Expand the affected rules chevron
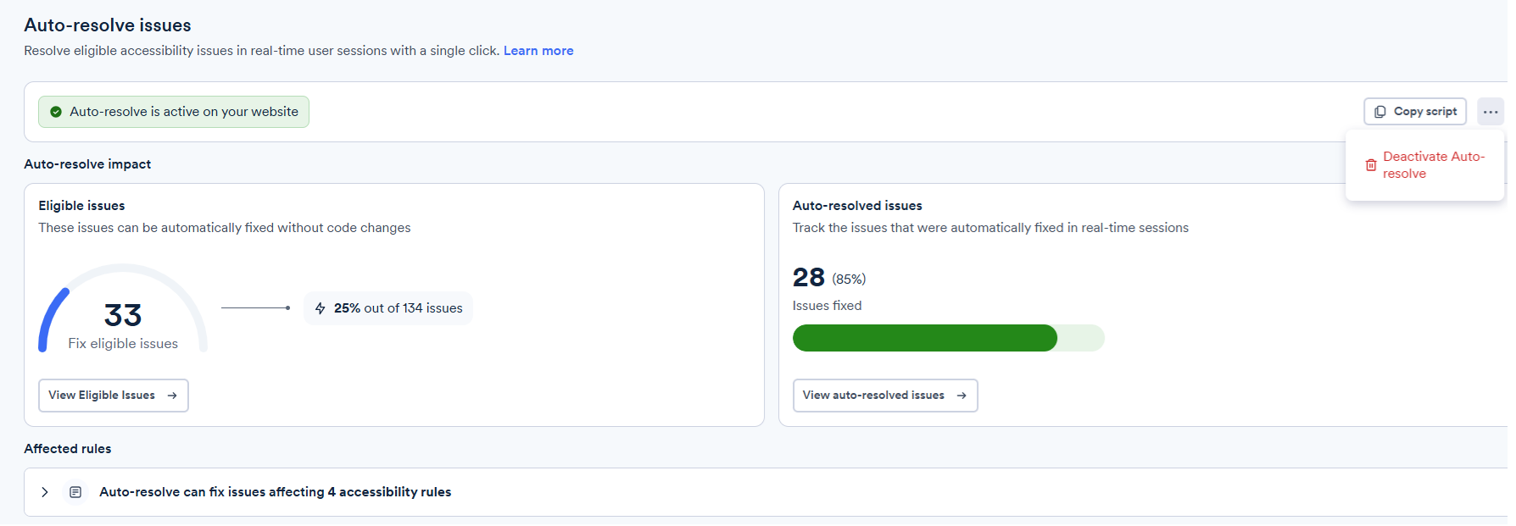The width and height of the screenshot is (1516, 526). (45, 492)
